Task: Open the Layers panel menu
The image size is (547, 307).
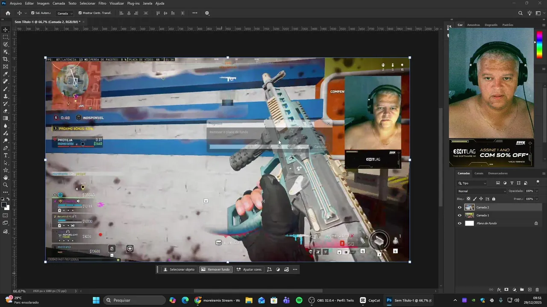Action: coord(544,173)
